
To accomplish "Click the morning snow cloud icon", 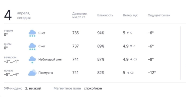I will pyautogui.click(x=32, y=33).
